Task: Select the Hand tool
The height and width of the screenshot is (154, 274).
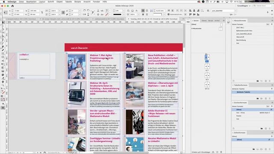Action: (3, 82)
